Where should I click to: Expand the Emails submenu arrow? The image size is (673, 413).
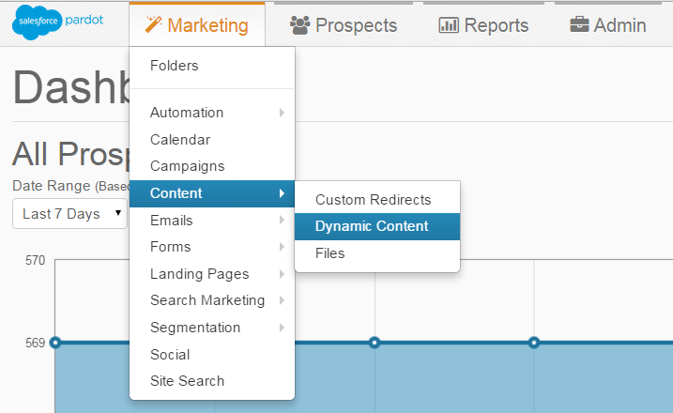pyautogui.click(x=282, y=220)
